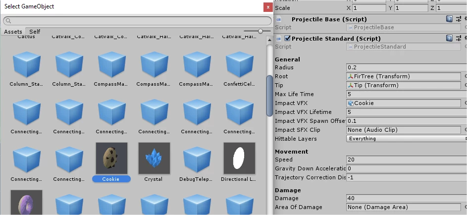467x215 pixels.
Task: Disable the Projectile Standard script checkbox
Action: coord(287,38)
